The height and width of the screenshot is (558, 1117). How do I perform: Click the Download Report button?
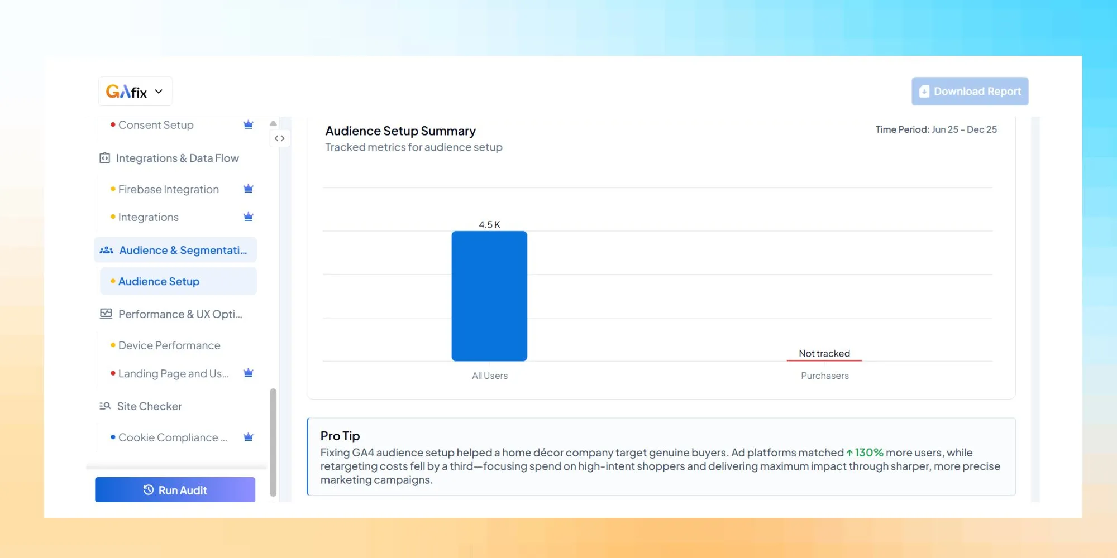[970, 91]
